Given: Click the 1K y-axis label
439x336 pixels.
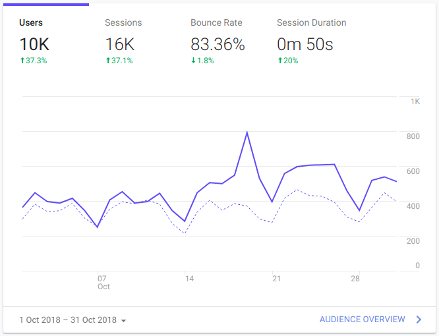Looking at the screenshot, I should [x=415, y=101].
